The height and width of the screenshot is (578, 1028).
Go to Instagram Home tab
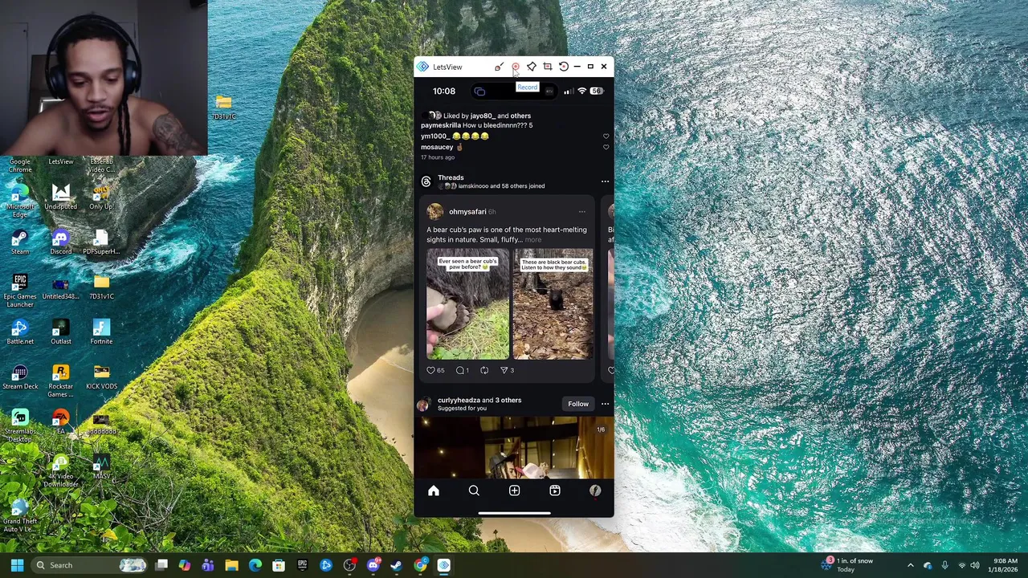click(434, 490)
